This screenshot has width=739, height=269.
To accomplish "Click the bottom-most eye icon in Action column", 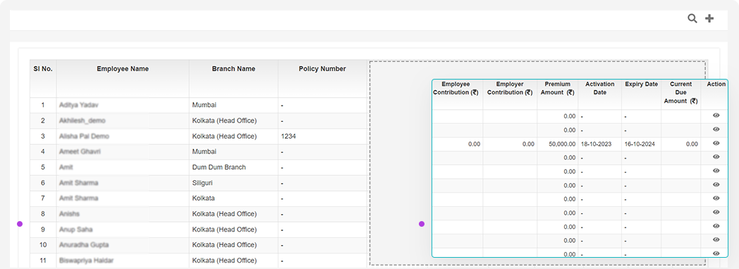I will [x=716, y=254].
